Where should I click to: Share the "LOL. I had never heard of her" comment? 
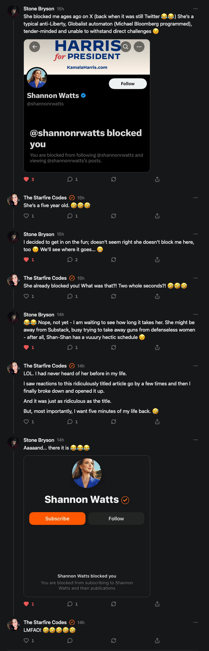[157, 422]
